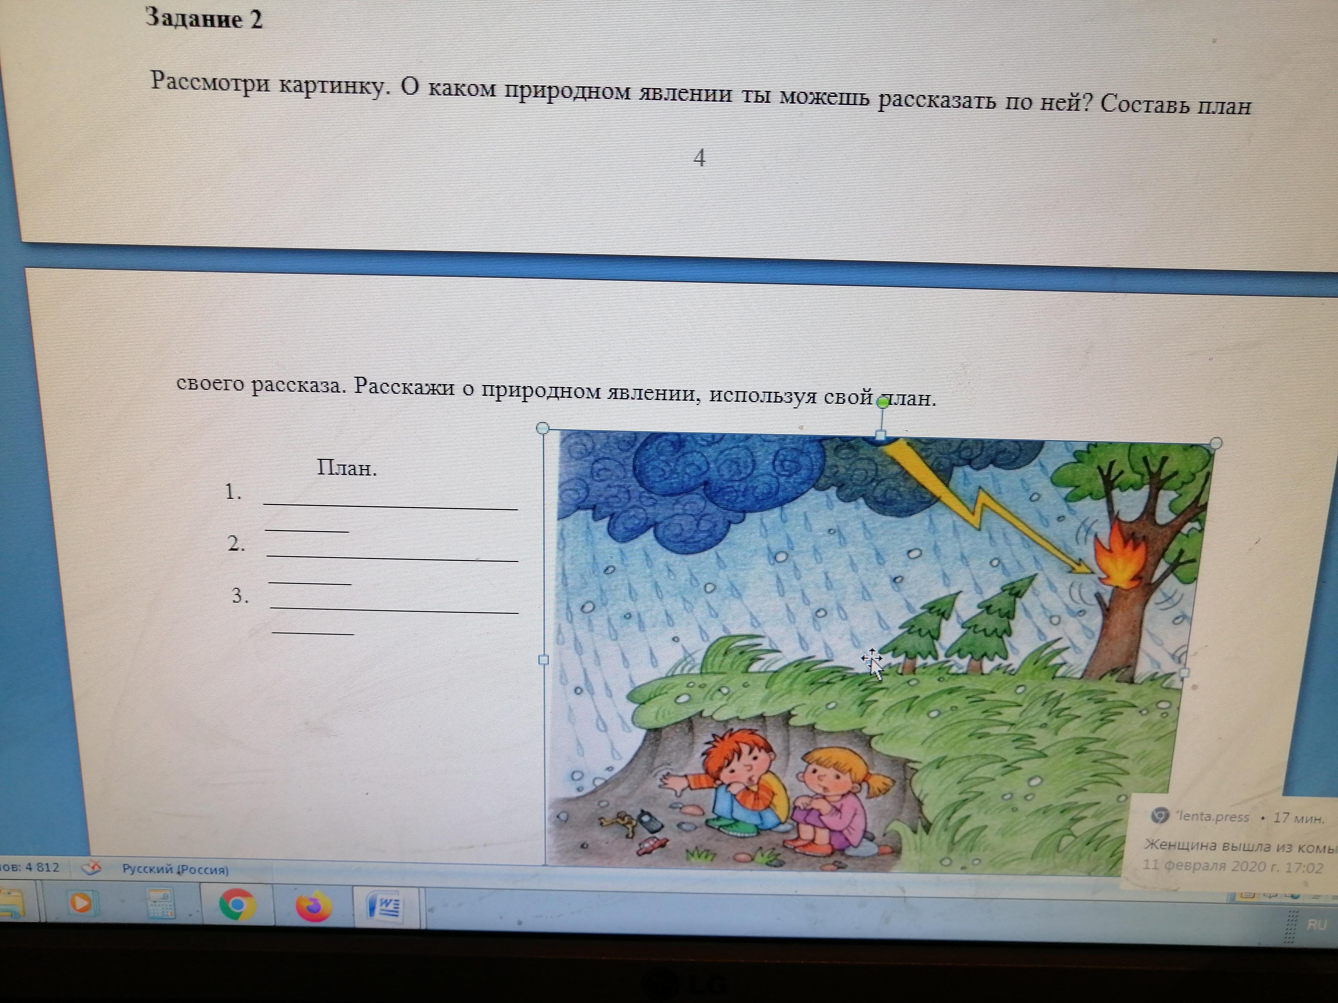Screen dimensions: 1338x1003
Task: Click the green rotation handle above the picture
Action: 883,402
